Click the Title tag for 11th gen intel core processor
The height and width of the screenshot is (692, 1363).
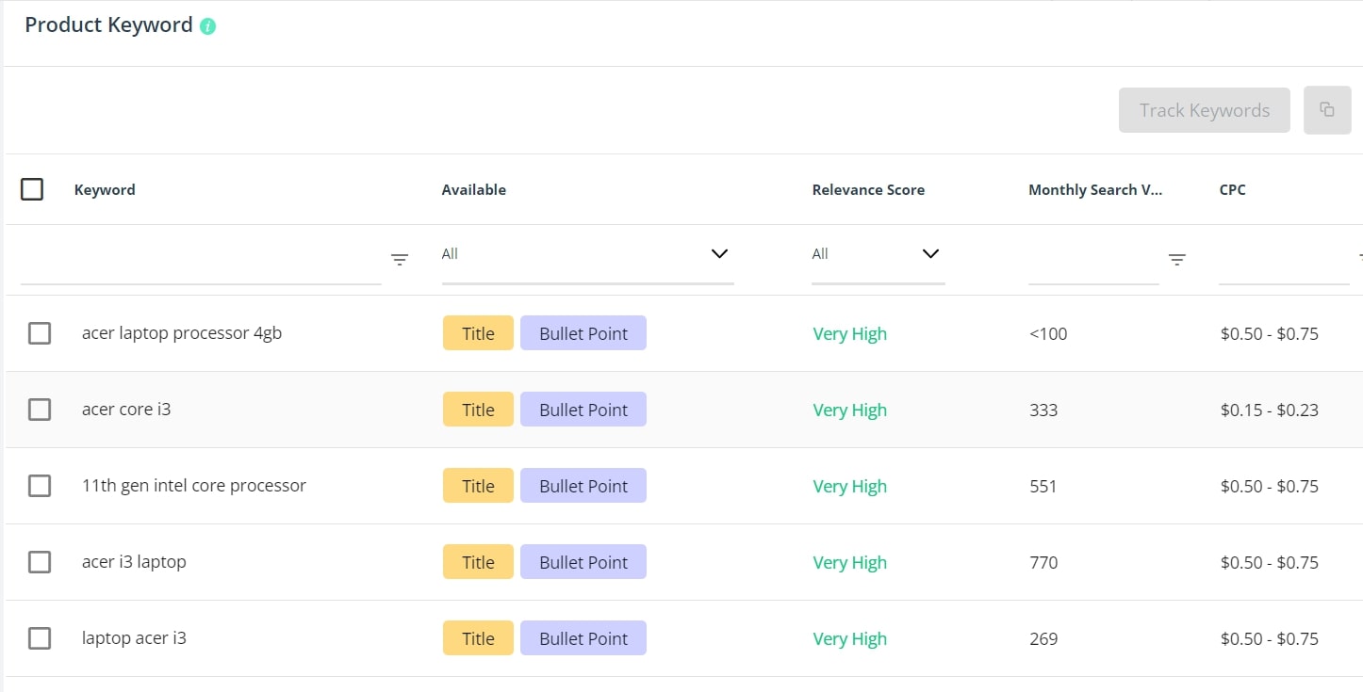click(478, 486)
